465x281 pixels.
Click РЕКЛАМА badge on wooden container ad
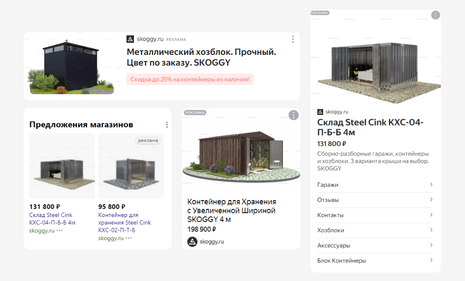pyautogui.click(x=195, y=113)
